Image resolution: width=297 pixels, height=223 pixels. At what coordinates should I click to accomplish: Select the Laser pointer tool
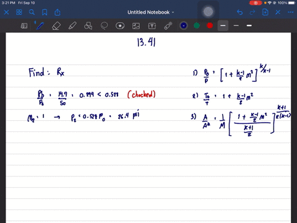[x=168, y=26]
